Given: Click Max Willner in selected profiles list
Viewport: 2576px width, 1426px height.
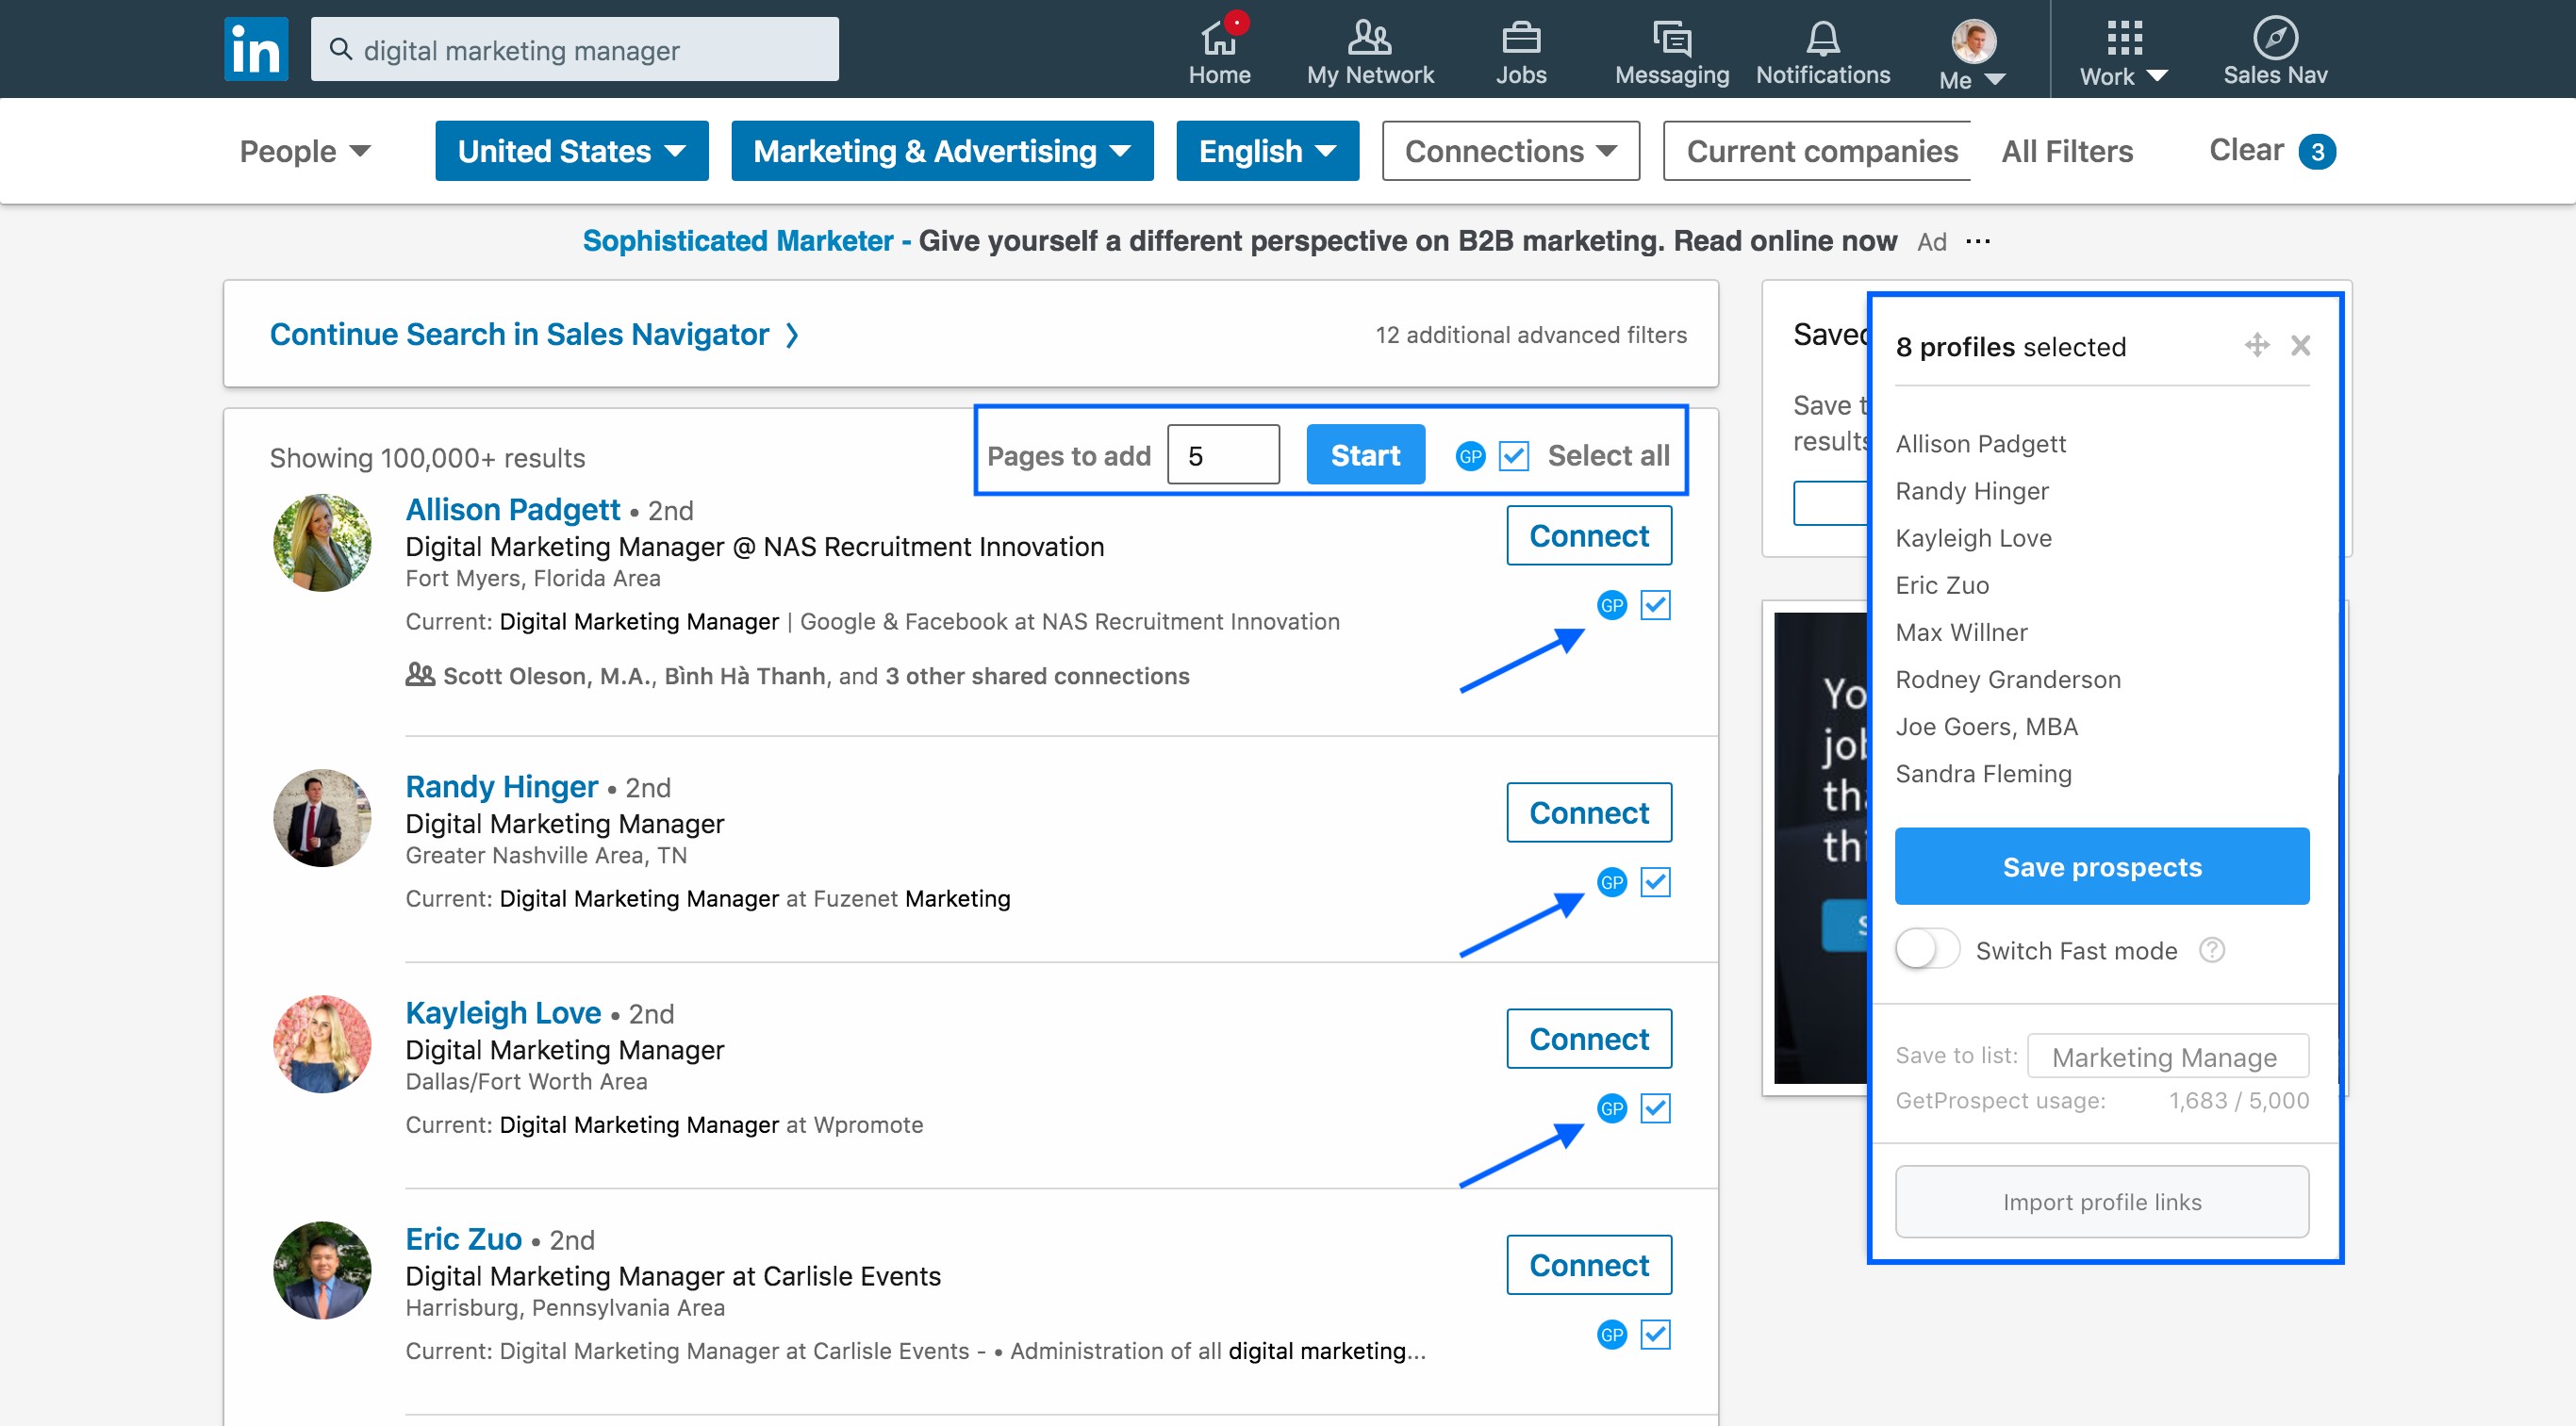Looking at the screenshot, I should click(1961, 631).
